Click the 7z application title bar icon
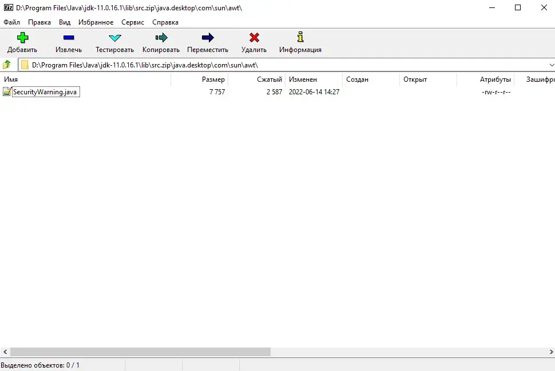Image resolution: width=555 pixels, height=371 pixels. (x=9, y=7)
